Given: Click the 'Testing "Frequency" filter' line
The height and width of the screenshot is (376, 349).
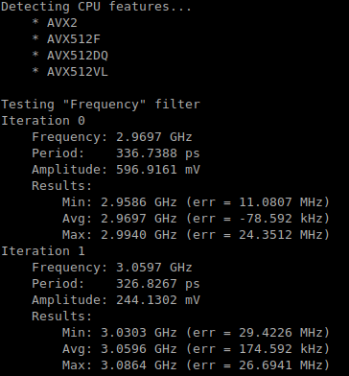Looking at the screenshot, I should (101, 105).
